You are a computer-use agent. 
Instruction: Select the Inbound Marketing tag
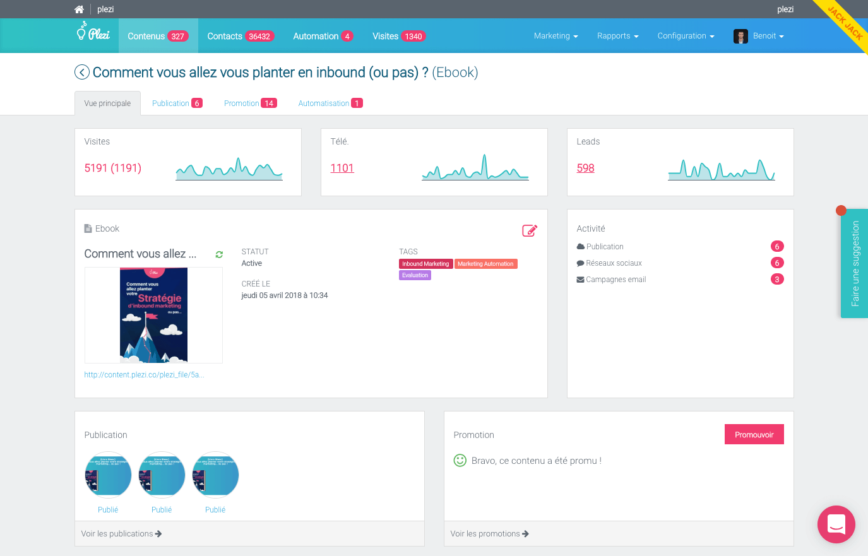point(425,264)
